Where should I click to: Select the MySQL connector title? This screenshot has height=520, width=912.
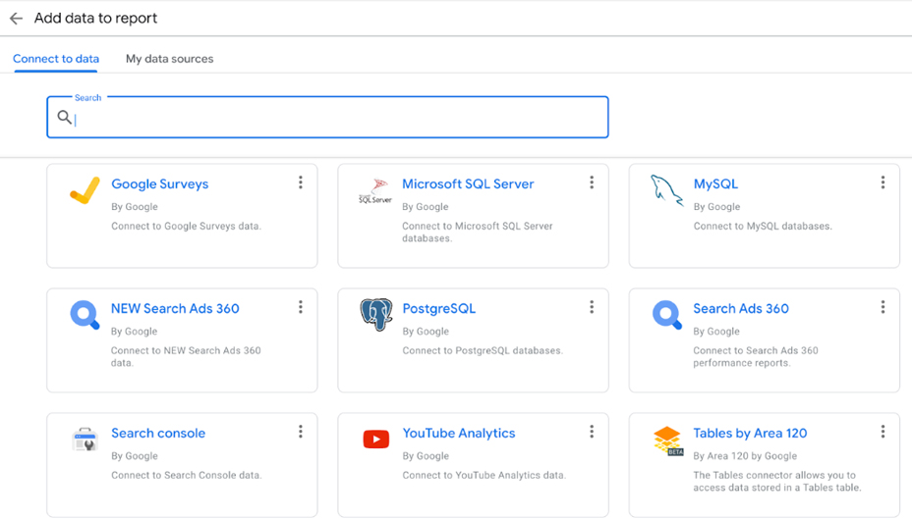715,184
